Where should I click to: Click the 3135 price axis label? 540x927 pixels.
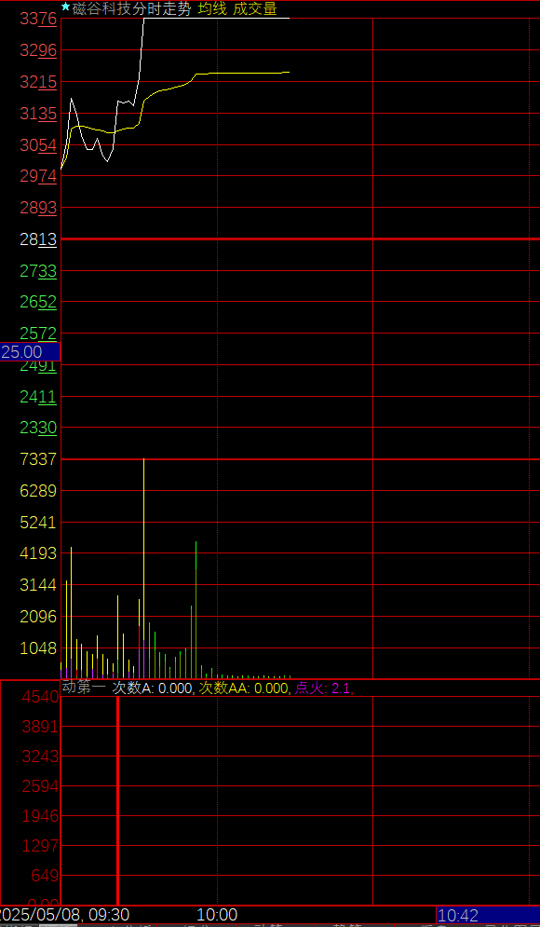click(x=38, y=114)
